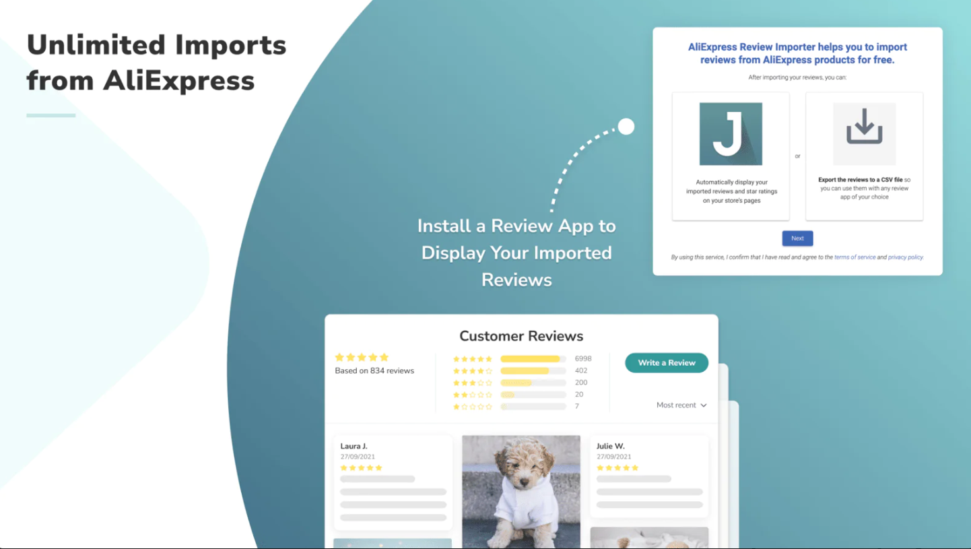Click the 5-star rating bar with 6998 reviews

point(533,359)
